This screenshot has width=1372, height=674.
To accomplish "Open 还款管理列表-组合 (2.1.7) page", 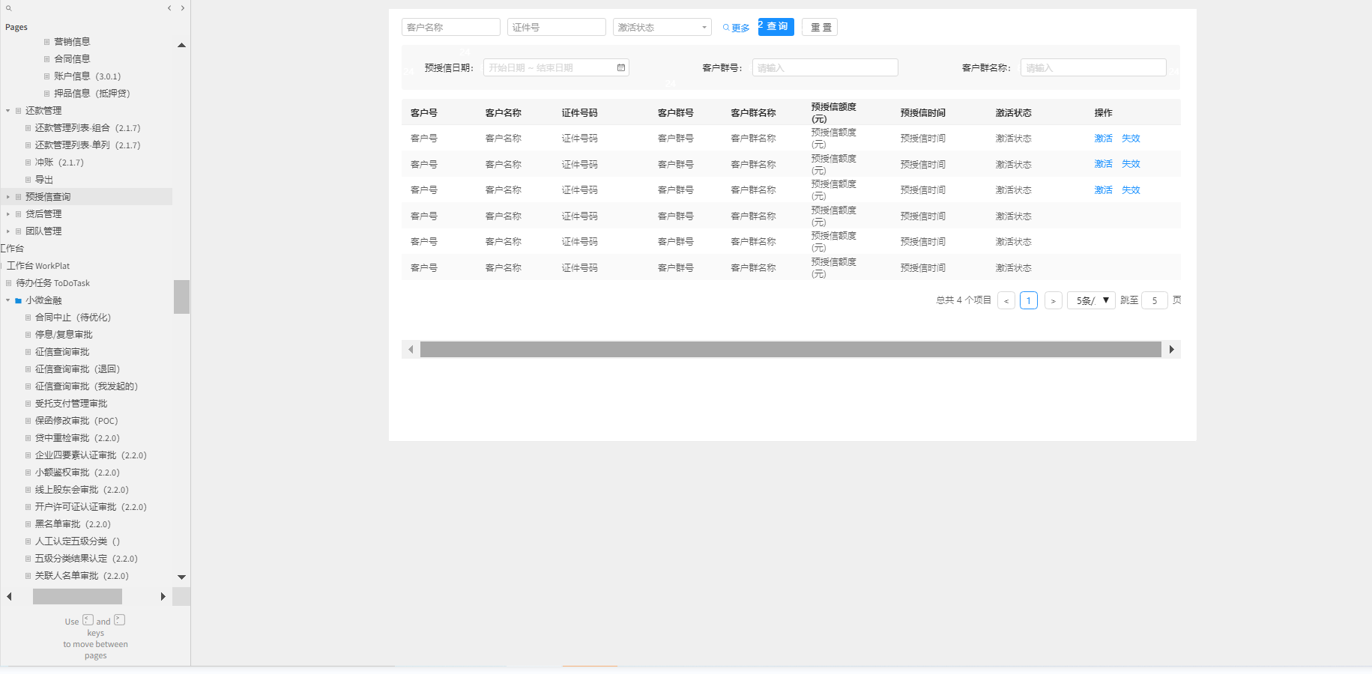I will [87, 128].
